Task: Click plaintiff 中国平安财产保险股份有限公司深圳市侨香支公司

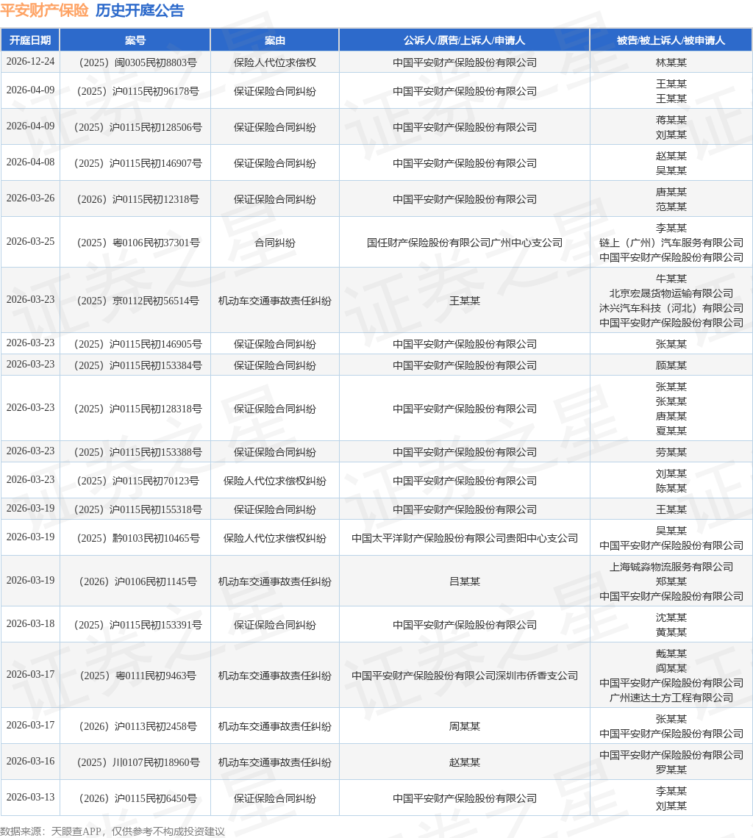Action: pos(464,676)
